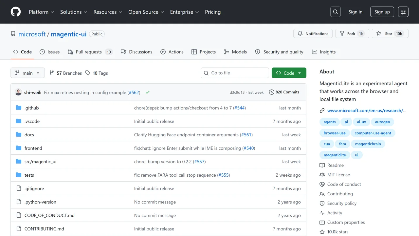
Task: Switch to the Projects tab
Action: tap(204, 52)
